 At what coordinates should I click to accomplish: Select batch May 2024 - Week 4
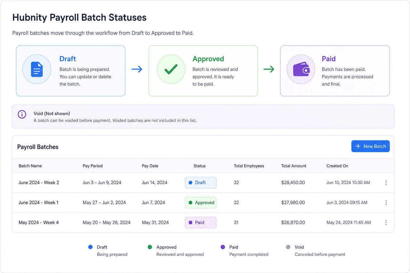click(39, 222)
